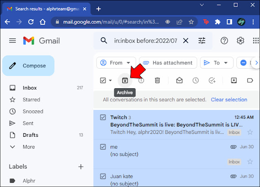
Task: Open the From filter dropdown
Action: point(116,63)
